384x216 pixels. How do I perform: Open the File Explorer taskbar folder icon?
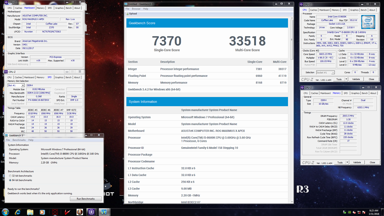tap(30, 212)
